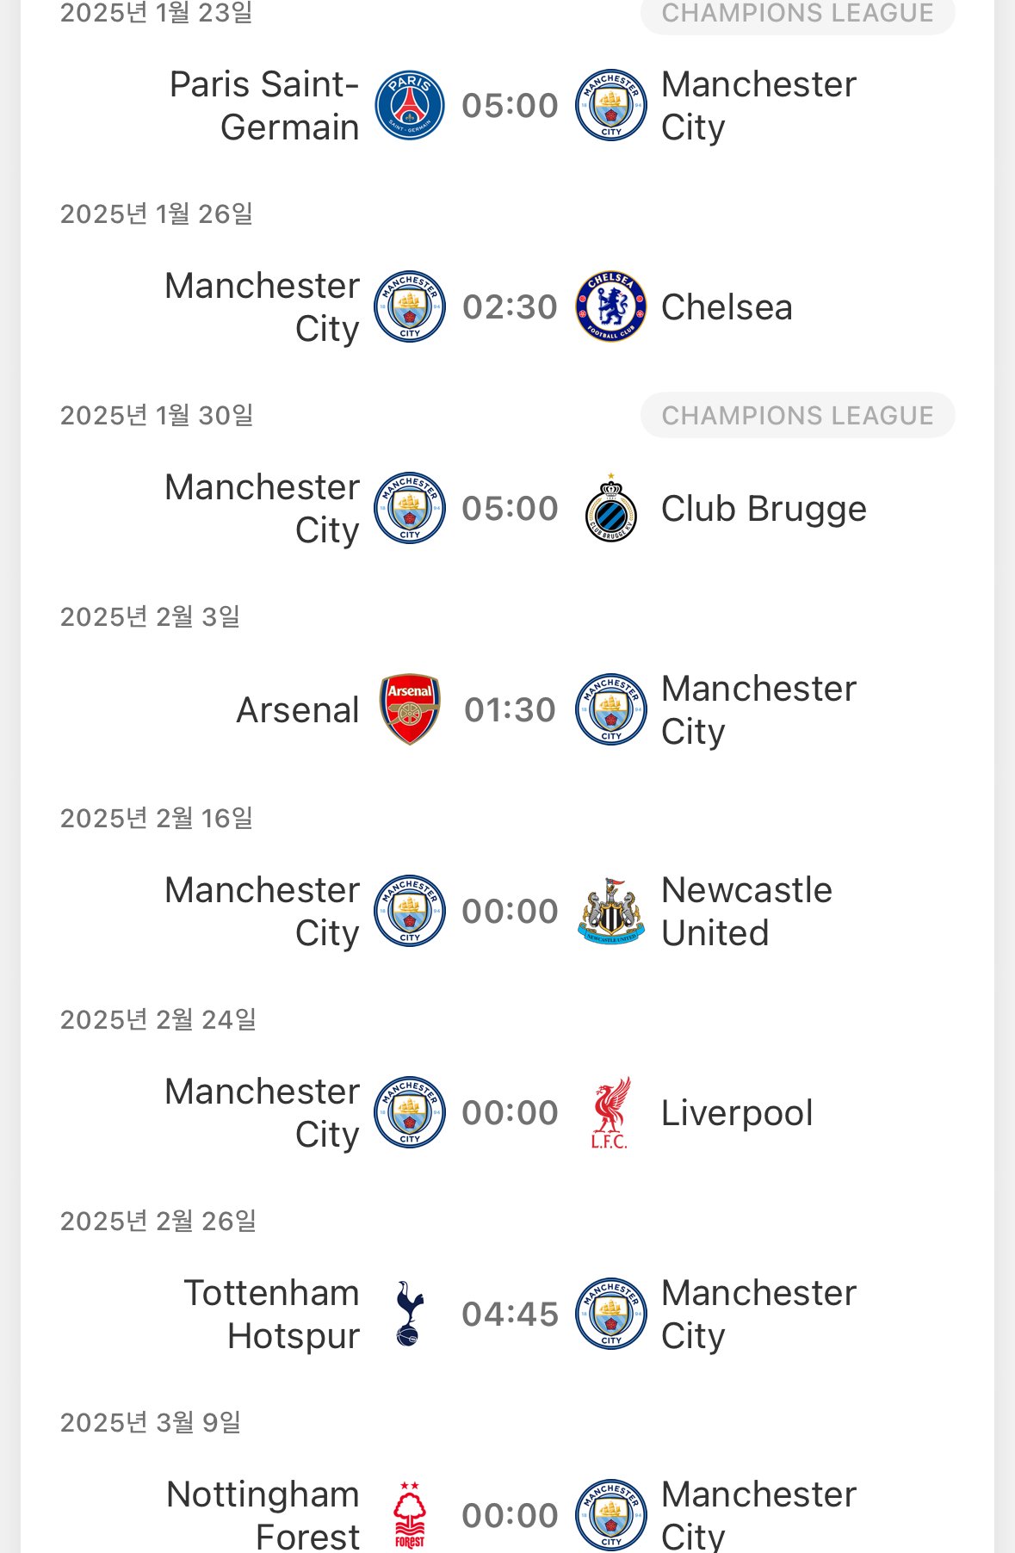Image resolution: width=1015 pixels, height=1553 pixels.
Task: Select the Liverpool team name
Action: pyautogui.click(x=737, y=1113)
